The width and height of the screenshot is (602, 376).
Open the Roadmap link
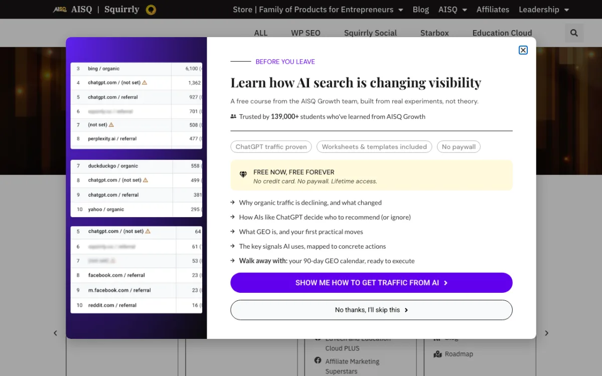459,354
